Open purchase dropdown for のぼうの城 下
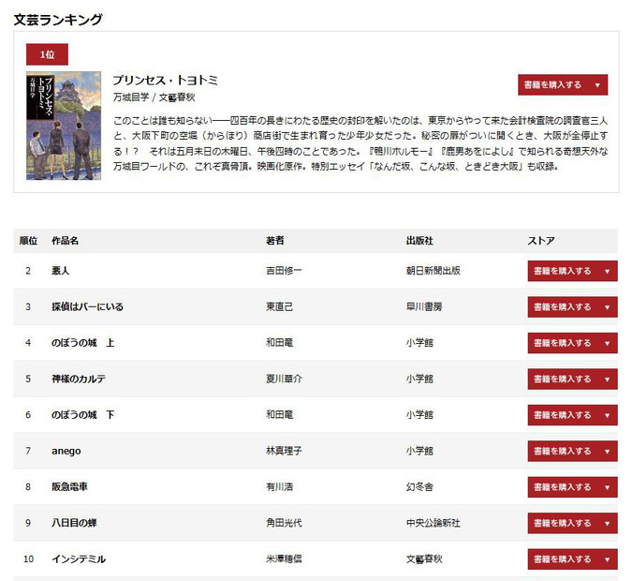 pyautogui.click(x=572, y=415)
